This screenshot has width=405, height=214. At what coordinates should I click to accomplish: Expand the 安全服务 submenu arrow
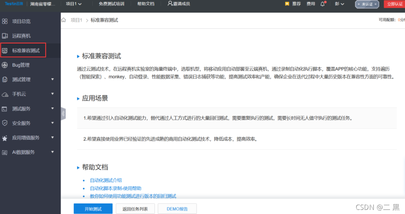point(52,123)
